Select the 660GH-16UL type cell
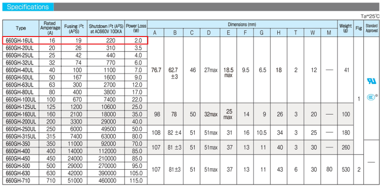382x187 pixels. click(x=21, y=40)
